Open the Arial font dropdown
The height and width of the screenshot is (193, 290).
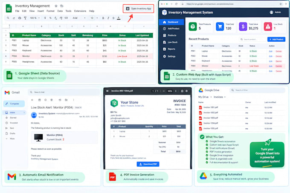pos(79,18)
